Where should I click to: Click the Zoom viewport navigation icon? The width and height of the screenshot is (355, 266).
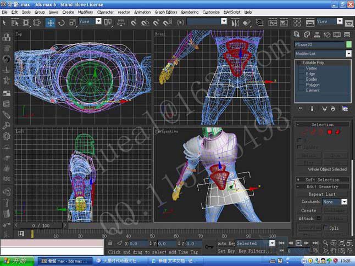click(325, 243)
